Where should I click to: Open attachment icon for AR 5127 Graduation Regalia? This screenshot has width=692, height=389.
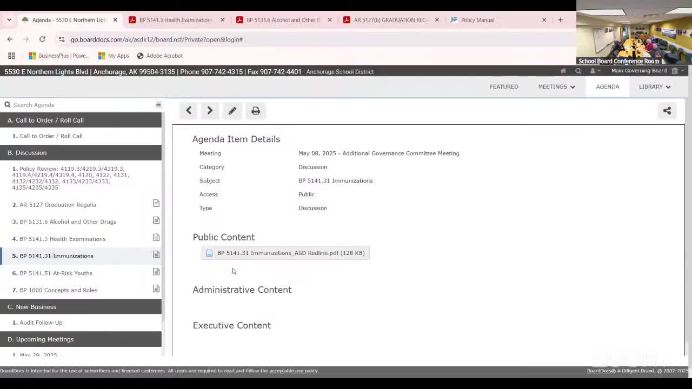pos(156,204)
